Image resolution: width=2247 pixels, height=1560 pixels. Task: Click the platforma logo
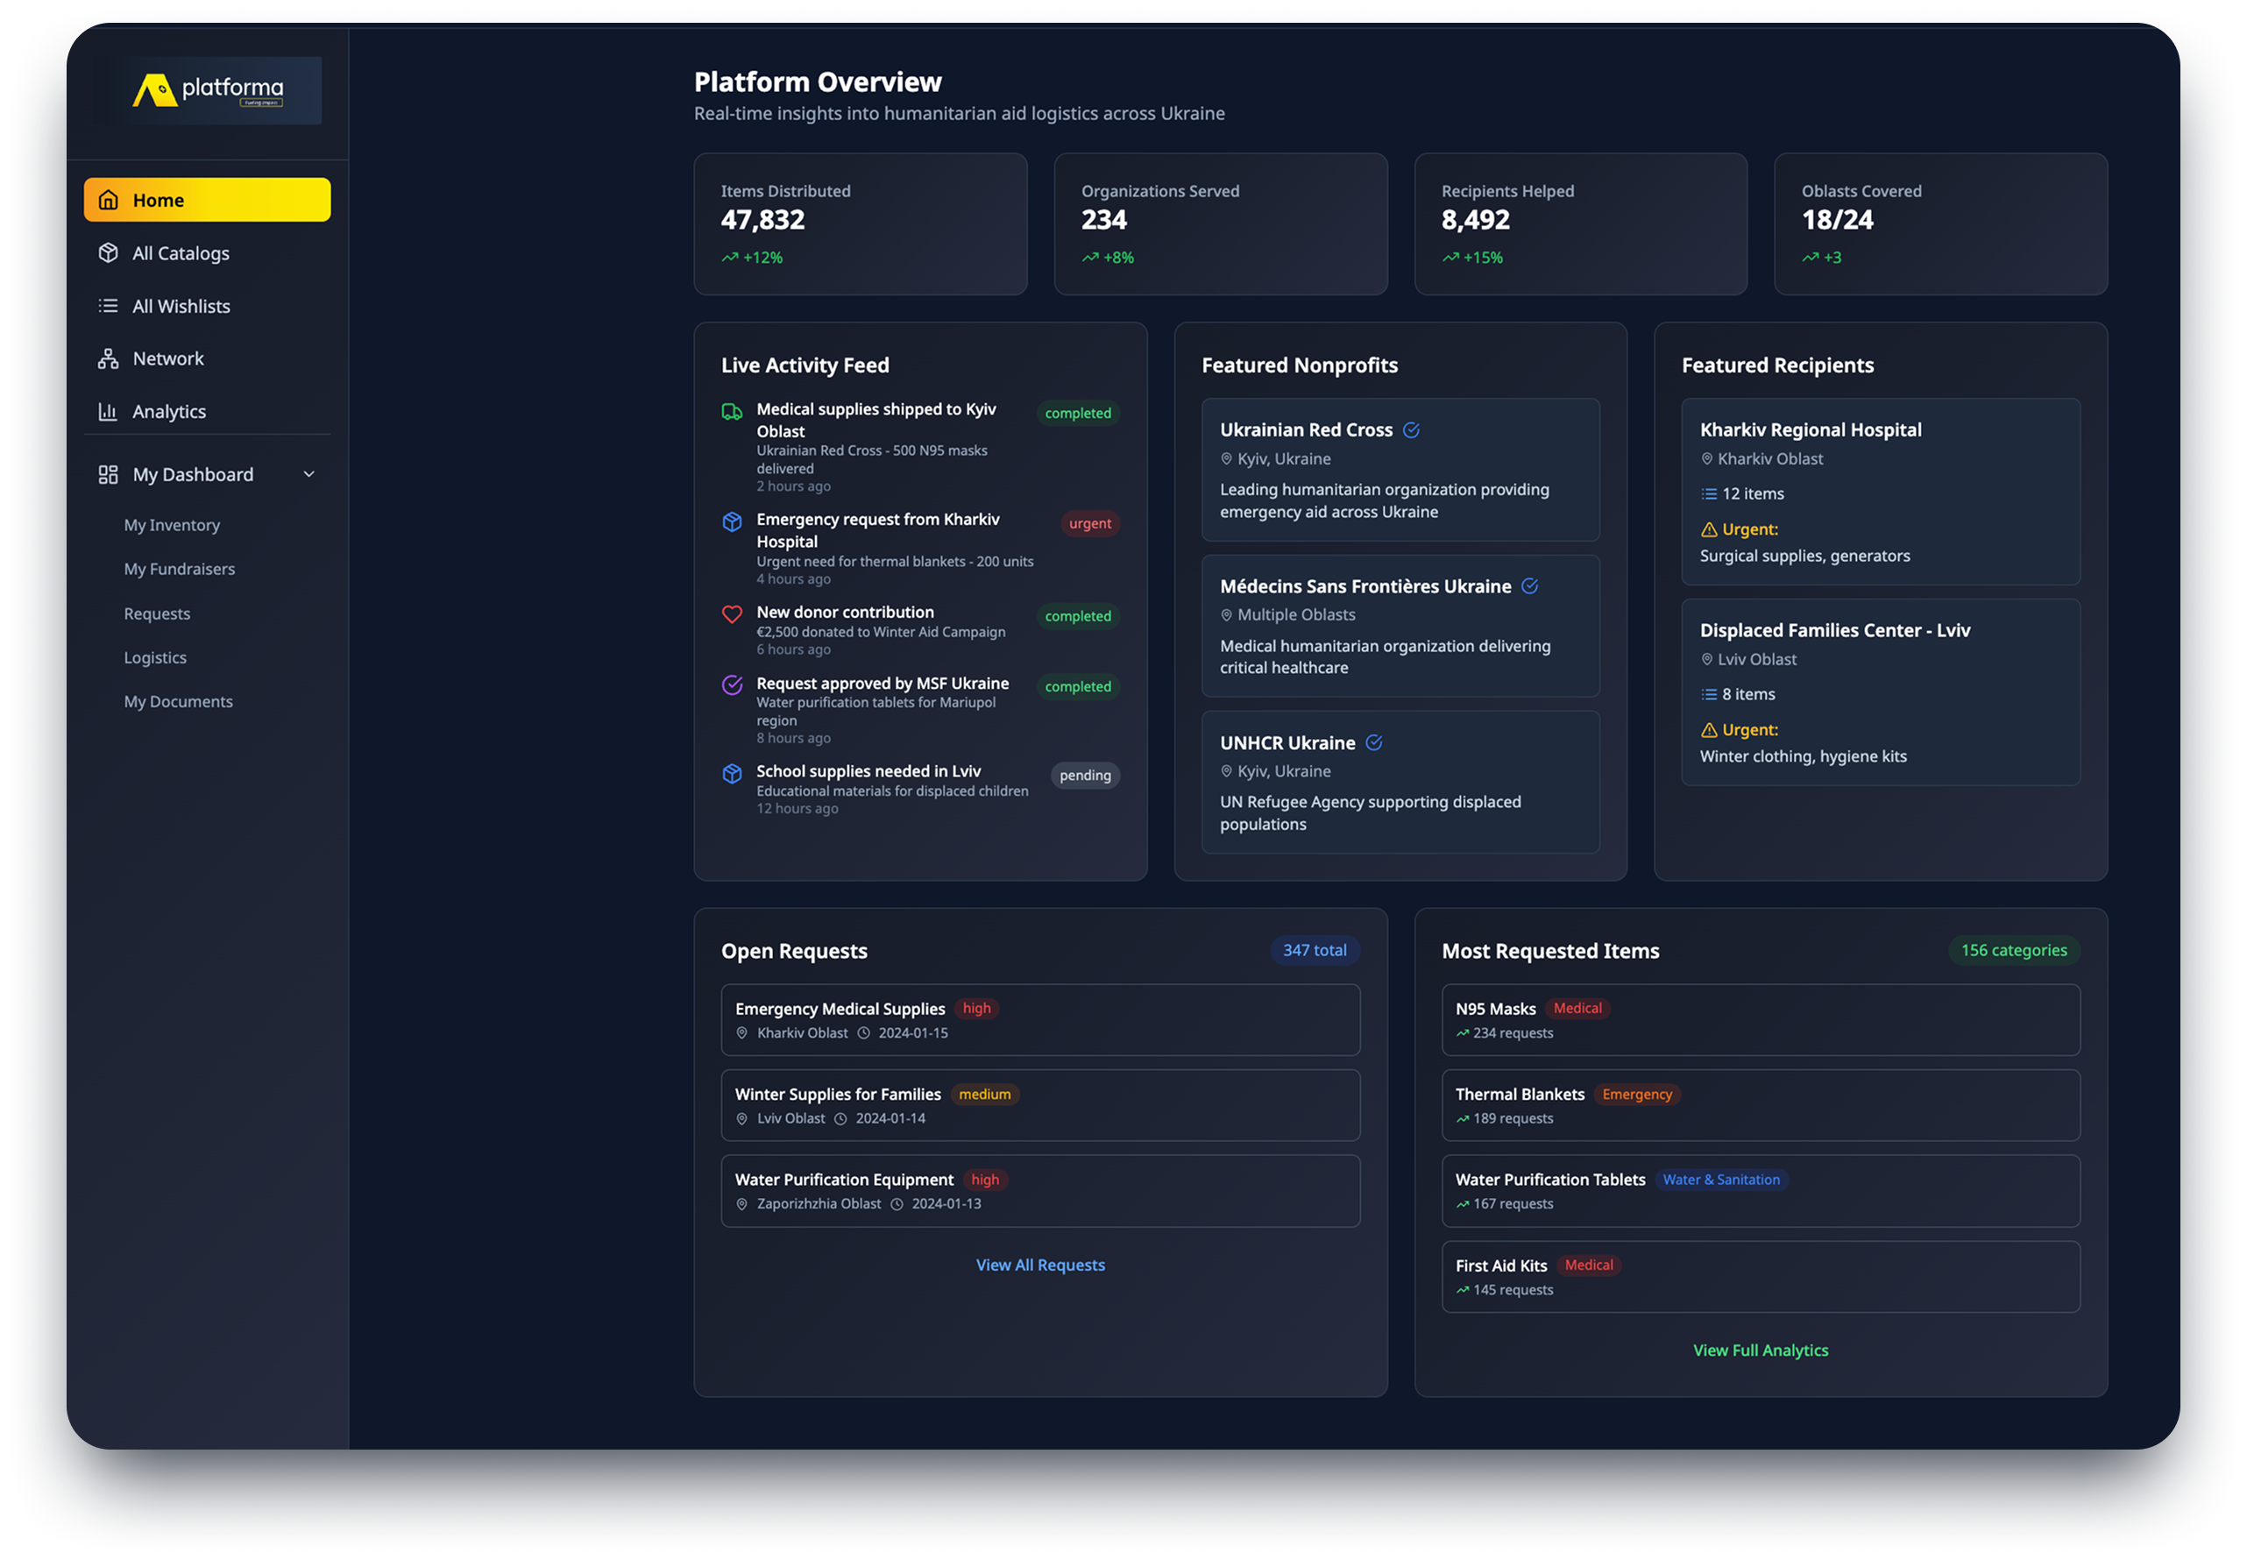pyautogui.click(x=207, y=90)
